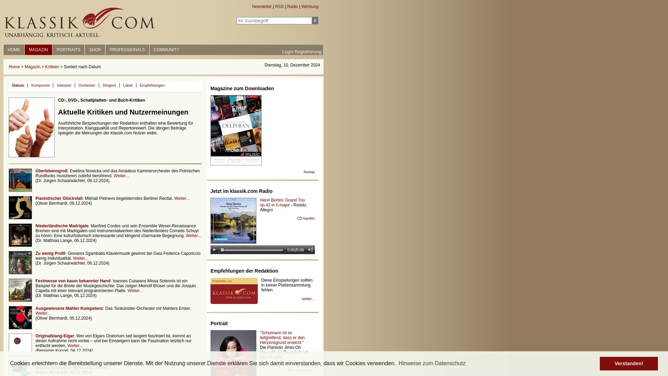This screenshot has height=376, width=668.
Task: Open the MAGAZIN navigation tab
Action: pyautogui.click(x=38, y=50)
